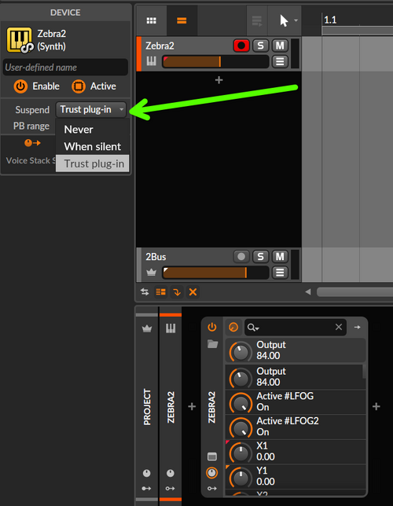Open Zebra2 track list menu icon
Screen dimensions: 393x506
(280, 61)
